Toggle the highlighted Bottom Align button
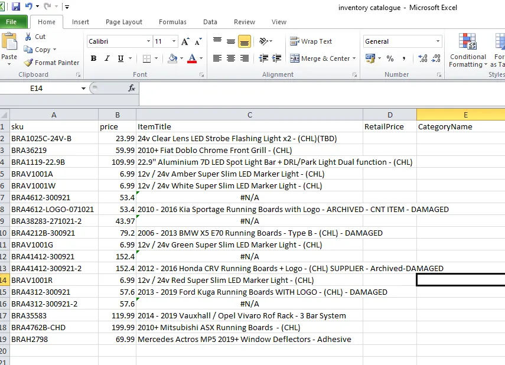The height and width of the screenshot is (365, 505). [245, 41]
